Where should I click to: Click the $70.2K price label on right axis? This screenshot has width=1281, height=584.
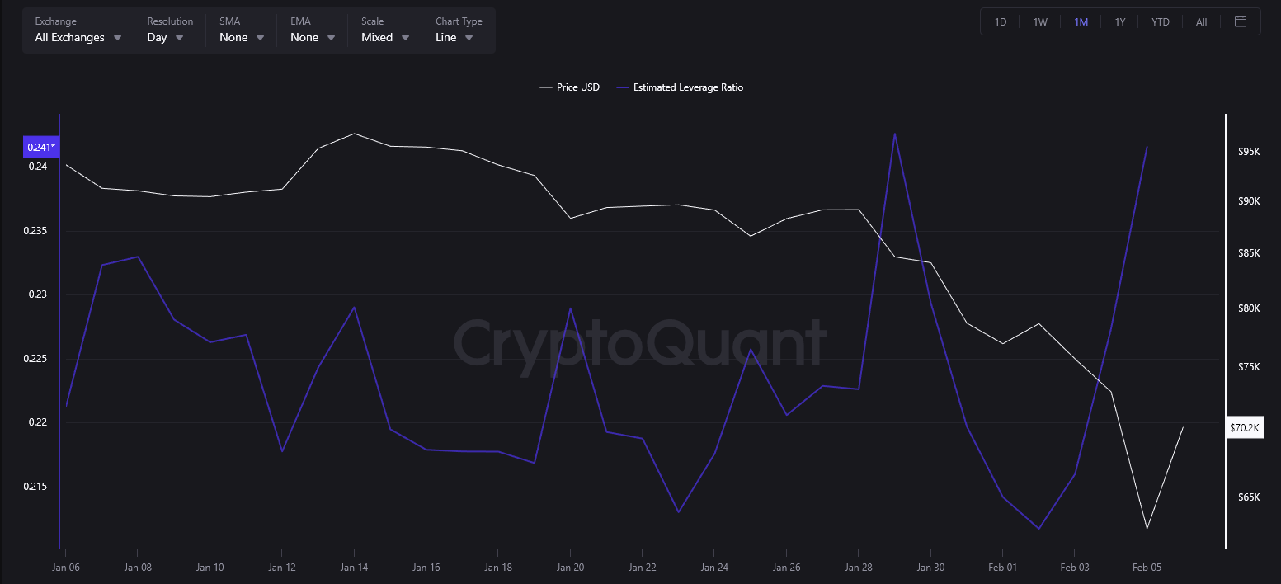[x=1245, y=427]
